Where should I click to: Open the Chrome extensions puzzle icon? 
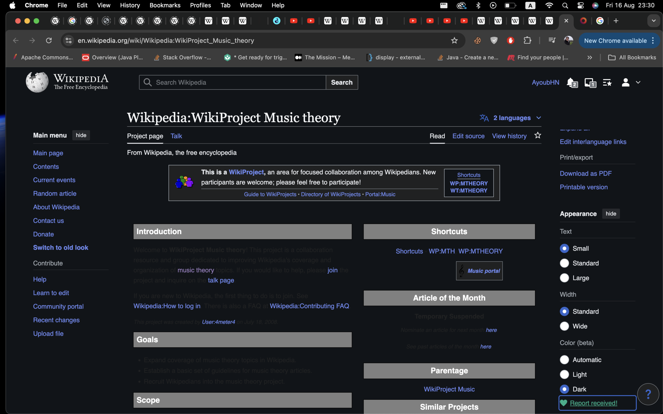point(527,41)
